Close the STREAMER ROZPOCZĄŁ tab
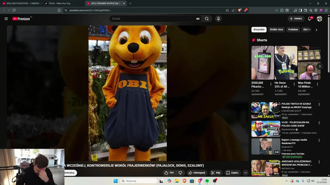Viewport: 330px width, 185px height. 124,3
